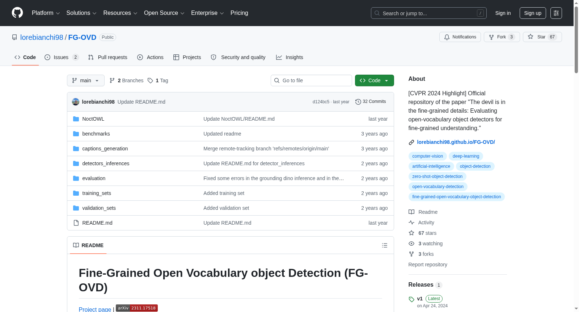Image resolution: width=579 pixels, height=312 pixels.
Task: Click the lorebianchi98 avatar in commit bar
Action: 76,102
